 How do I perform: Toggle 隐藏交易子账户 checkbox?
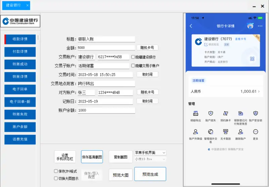pos(133,66)
